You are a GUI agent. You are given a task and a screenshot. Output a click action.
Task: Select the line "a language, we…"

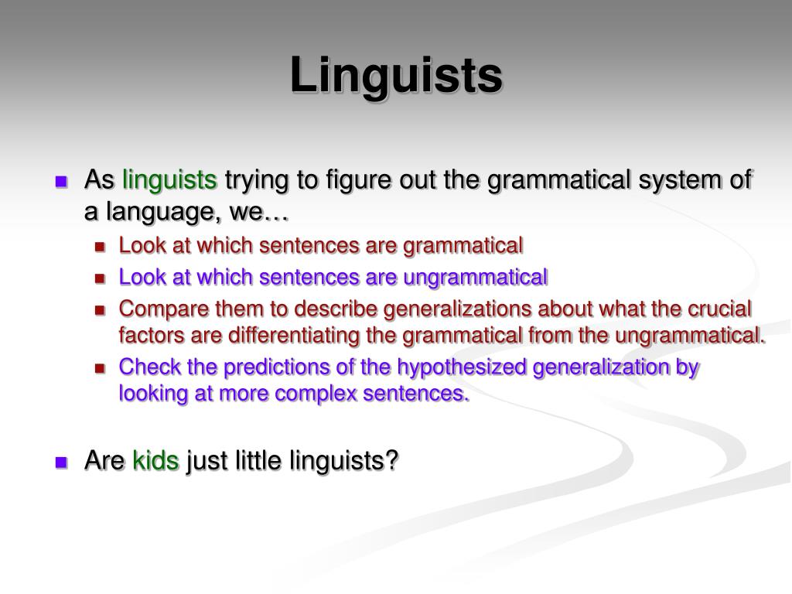coord(186,211)
